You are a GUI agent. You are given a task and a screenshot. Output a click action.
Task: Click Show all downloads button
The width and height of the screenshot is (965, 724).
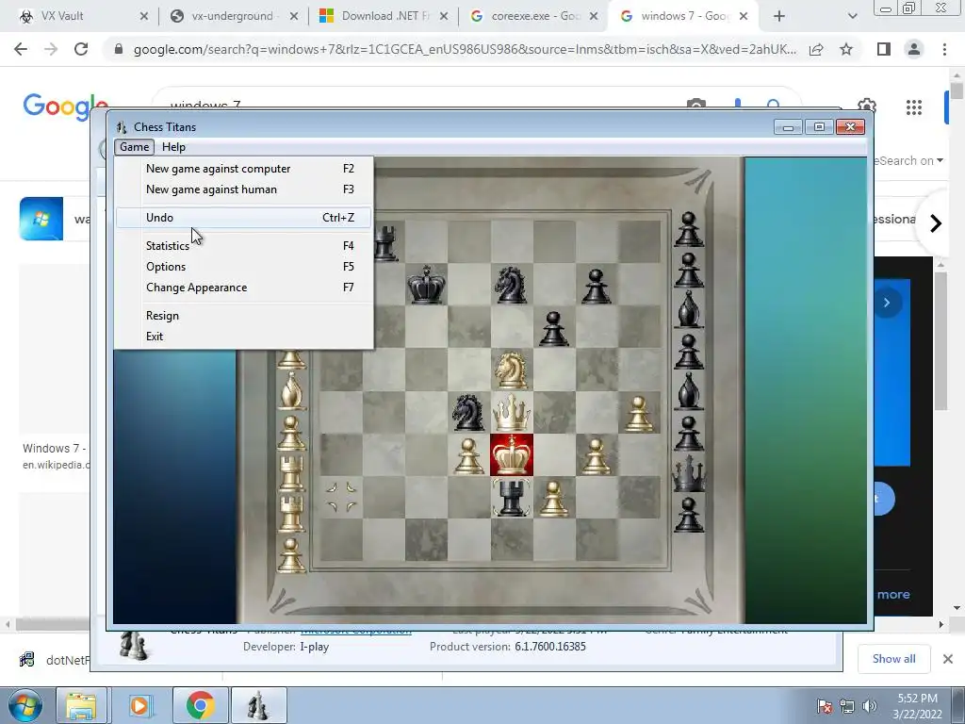(x=893, y=659)
